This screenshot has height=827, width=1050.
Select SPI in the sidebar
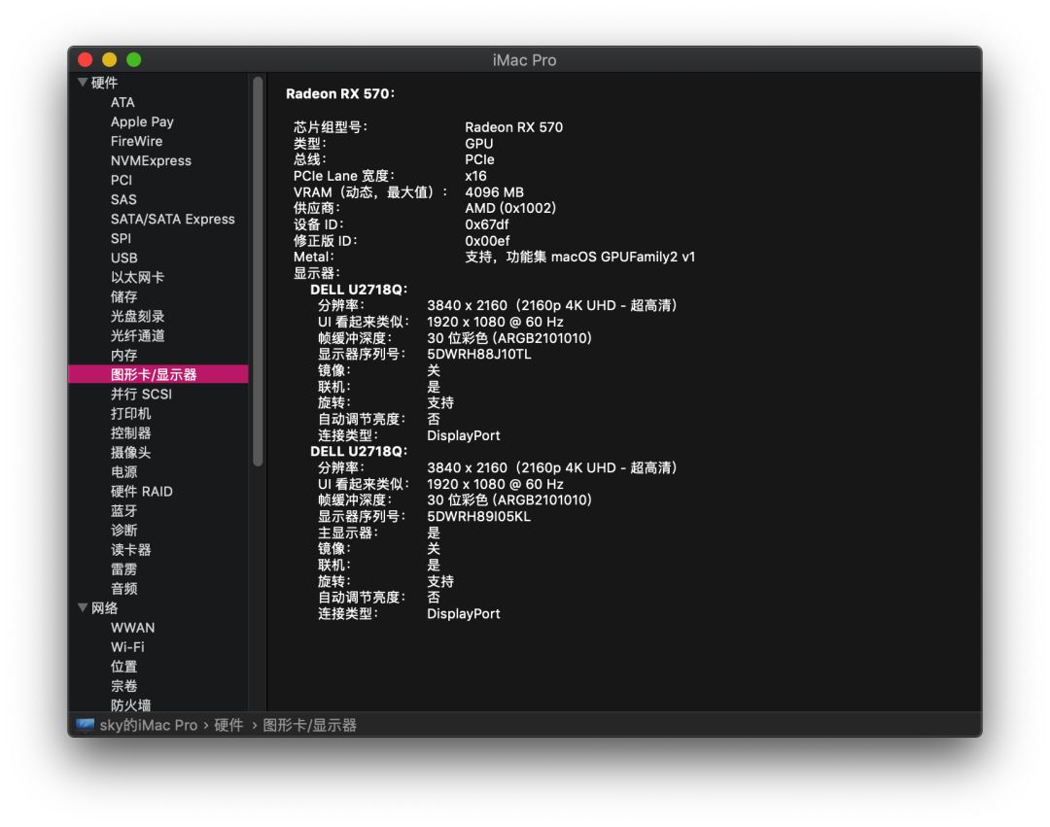pos(121,238)
